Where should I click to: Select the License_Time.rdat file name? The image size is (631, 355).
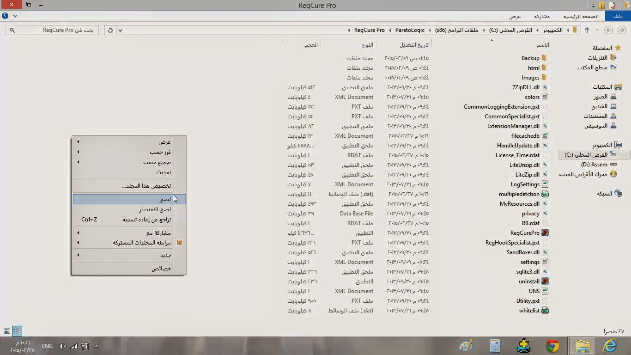click(517, 155)
